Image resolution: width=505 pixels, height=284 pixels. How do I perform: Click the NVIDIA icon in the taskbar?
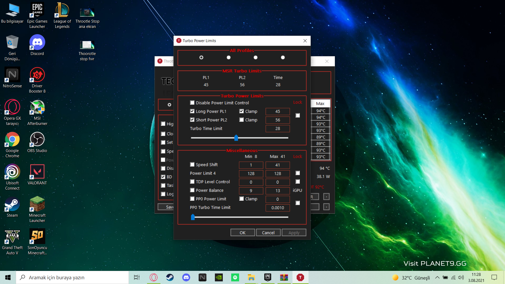[219, 277]
